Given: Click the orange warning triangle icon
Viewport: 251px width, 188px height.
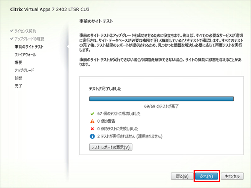Looking at the screenshot, I should [92, 121].
